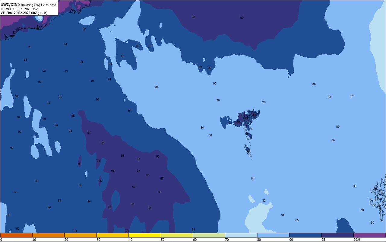Select the orange 10–20 legend swatch
Screen dimensions: 386x242
click(48, 235)
